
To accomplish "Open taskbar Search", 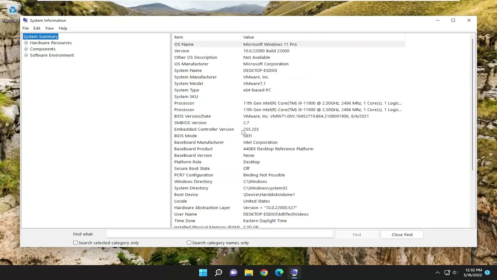I will 218,273.
